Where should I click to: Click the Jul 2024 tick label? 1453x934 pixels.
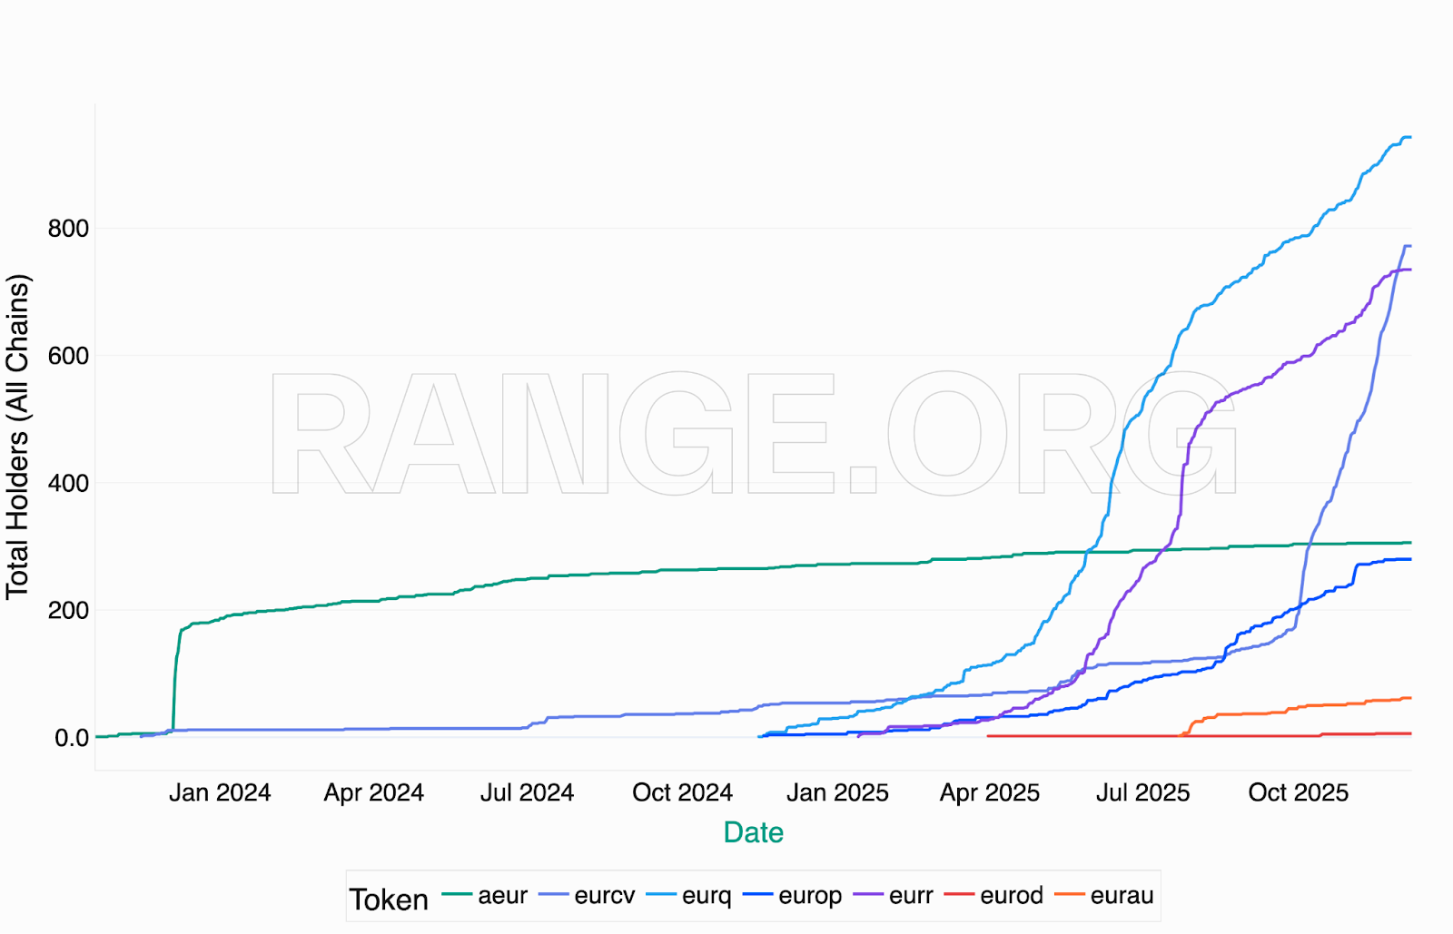click(x=527, y=792)
